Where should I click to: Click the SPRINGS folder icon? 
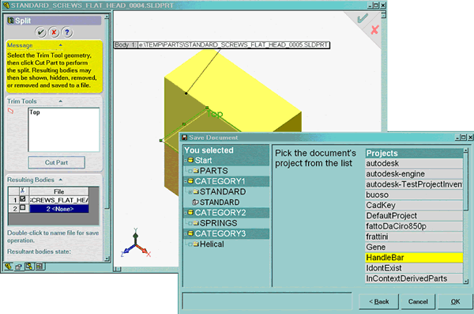tap(196, 223)
